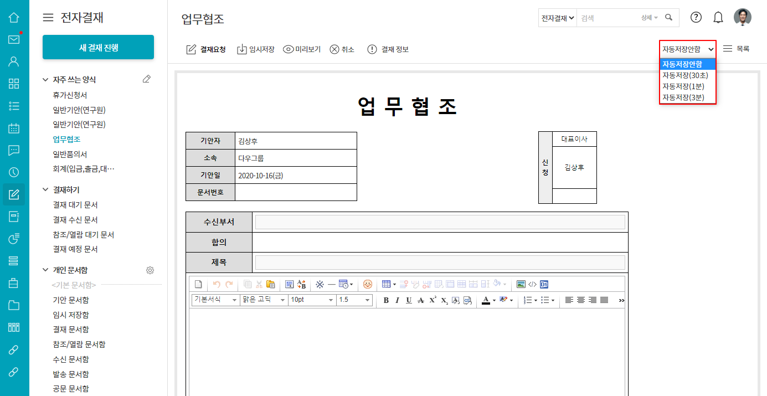Image resolution: width=767 pixels, height=396 pixels.
Task: Open the help question mark icon
Action: [696, 18]
